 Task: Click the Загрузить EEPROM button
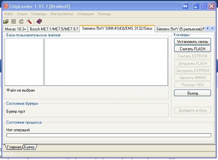tap(192, 70)
